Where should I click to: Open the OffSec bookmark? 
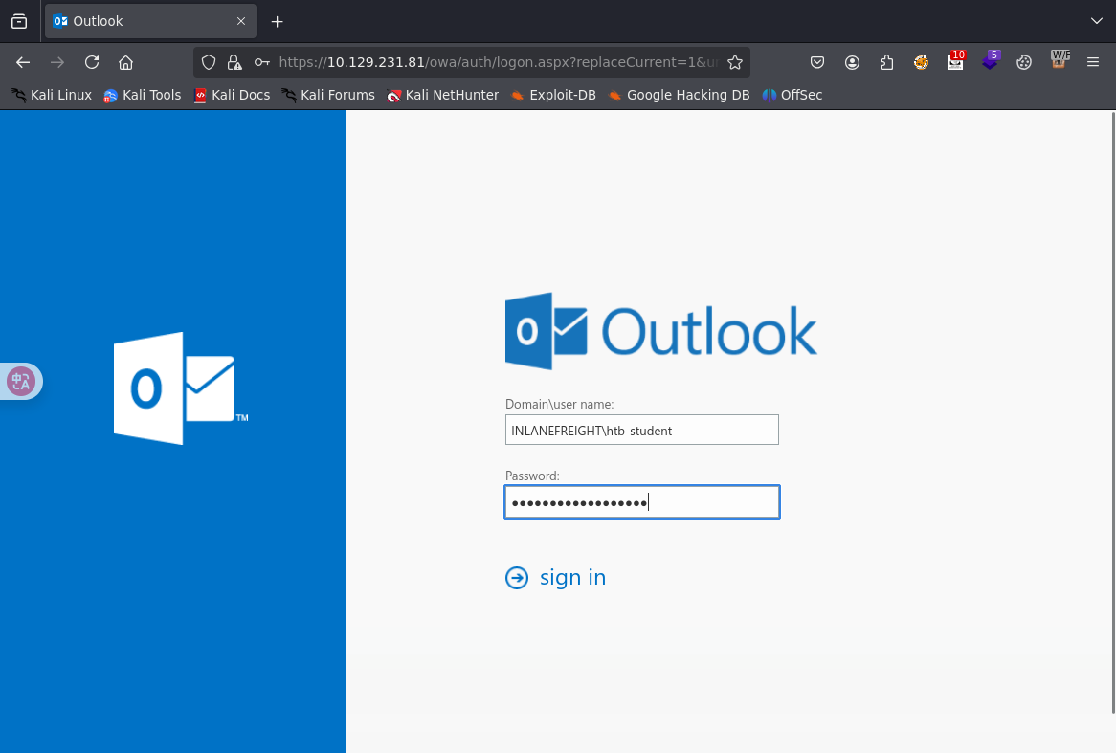(x=792, y=95)
